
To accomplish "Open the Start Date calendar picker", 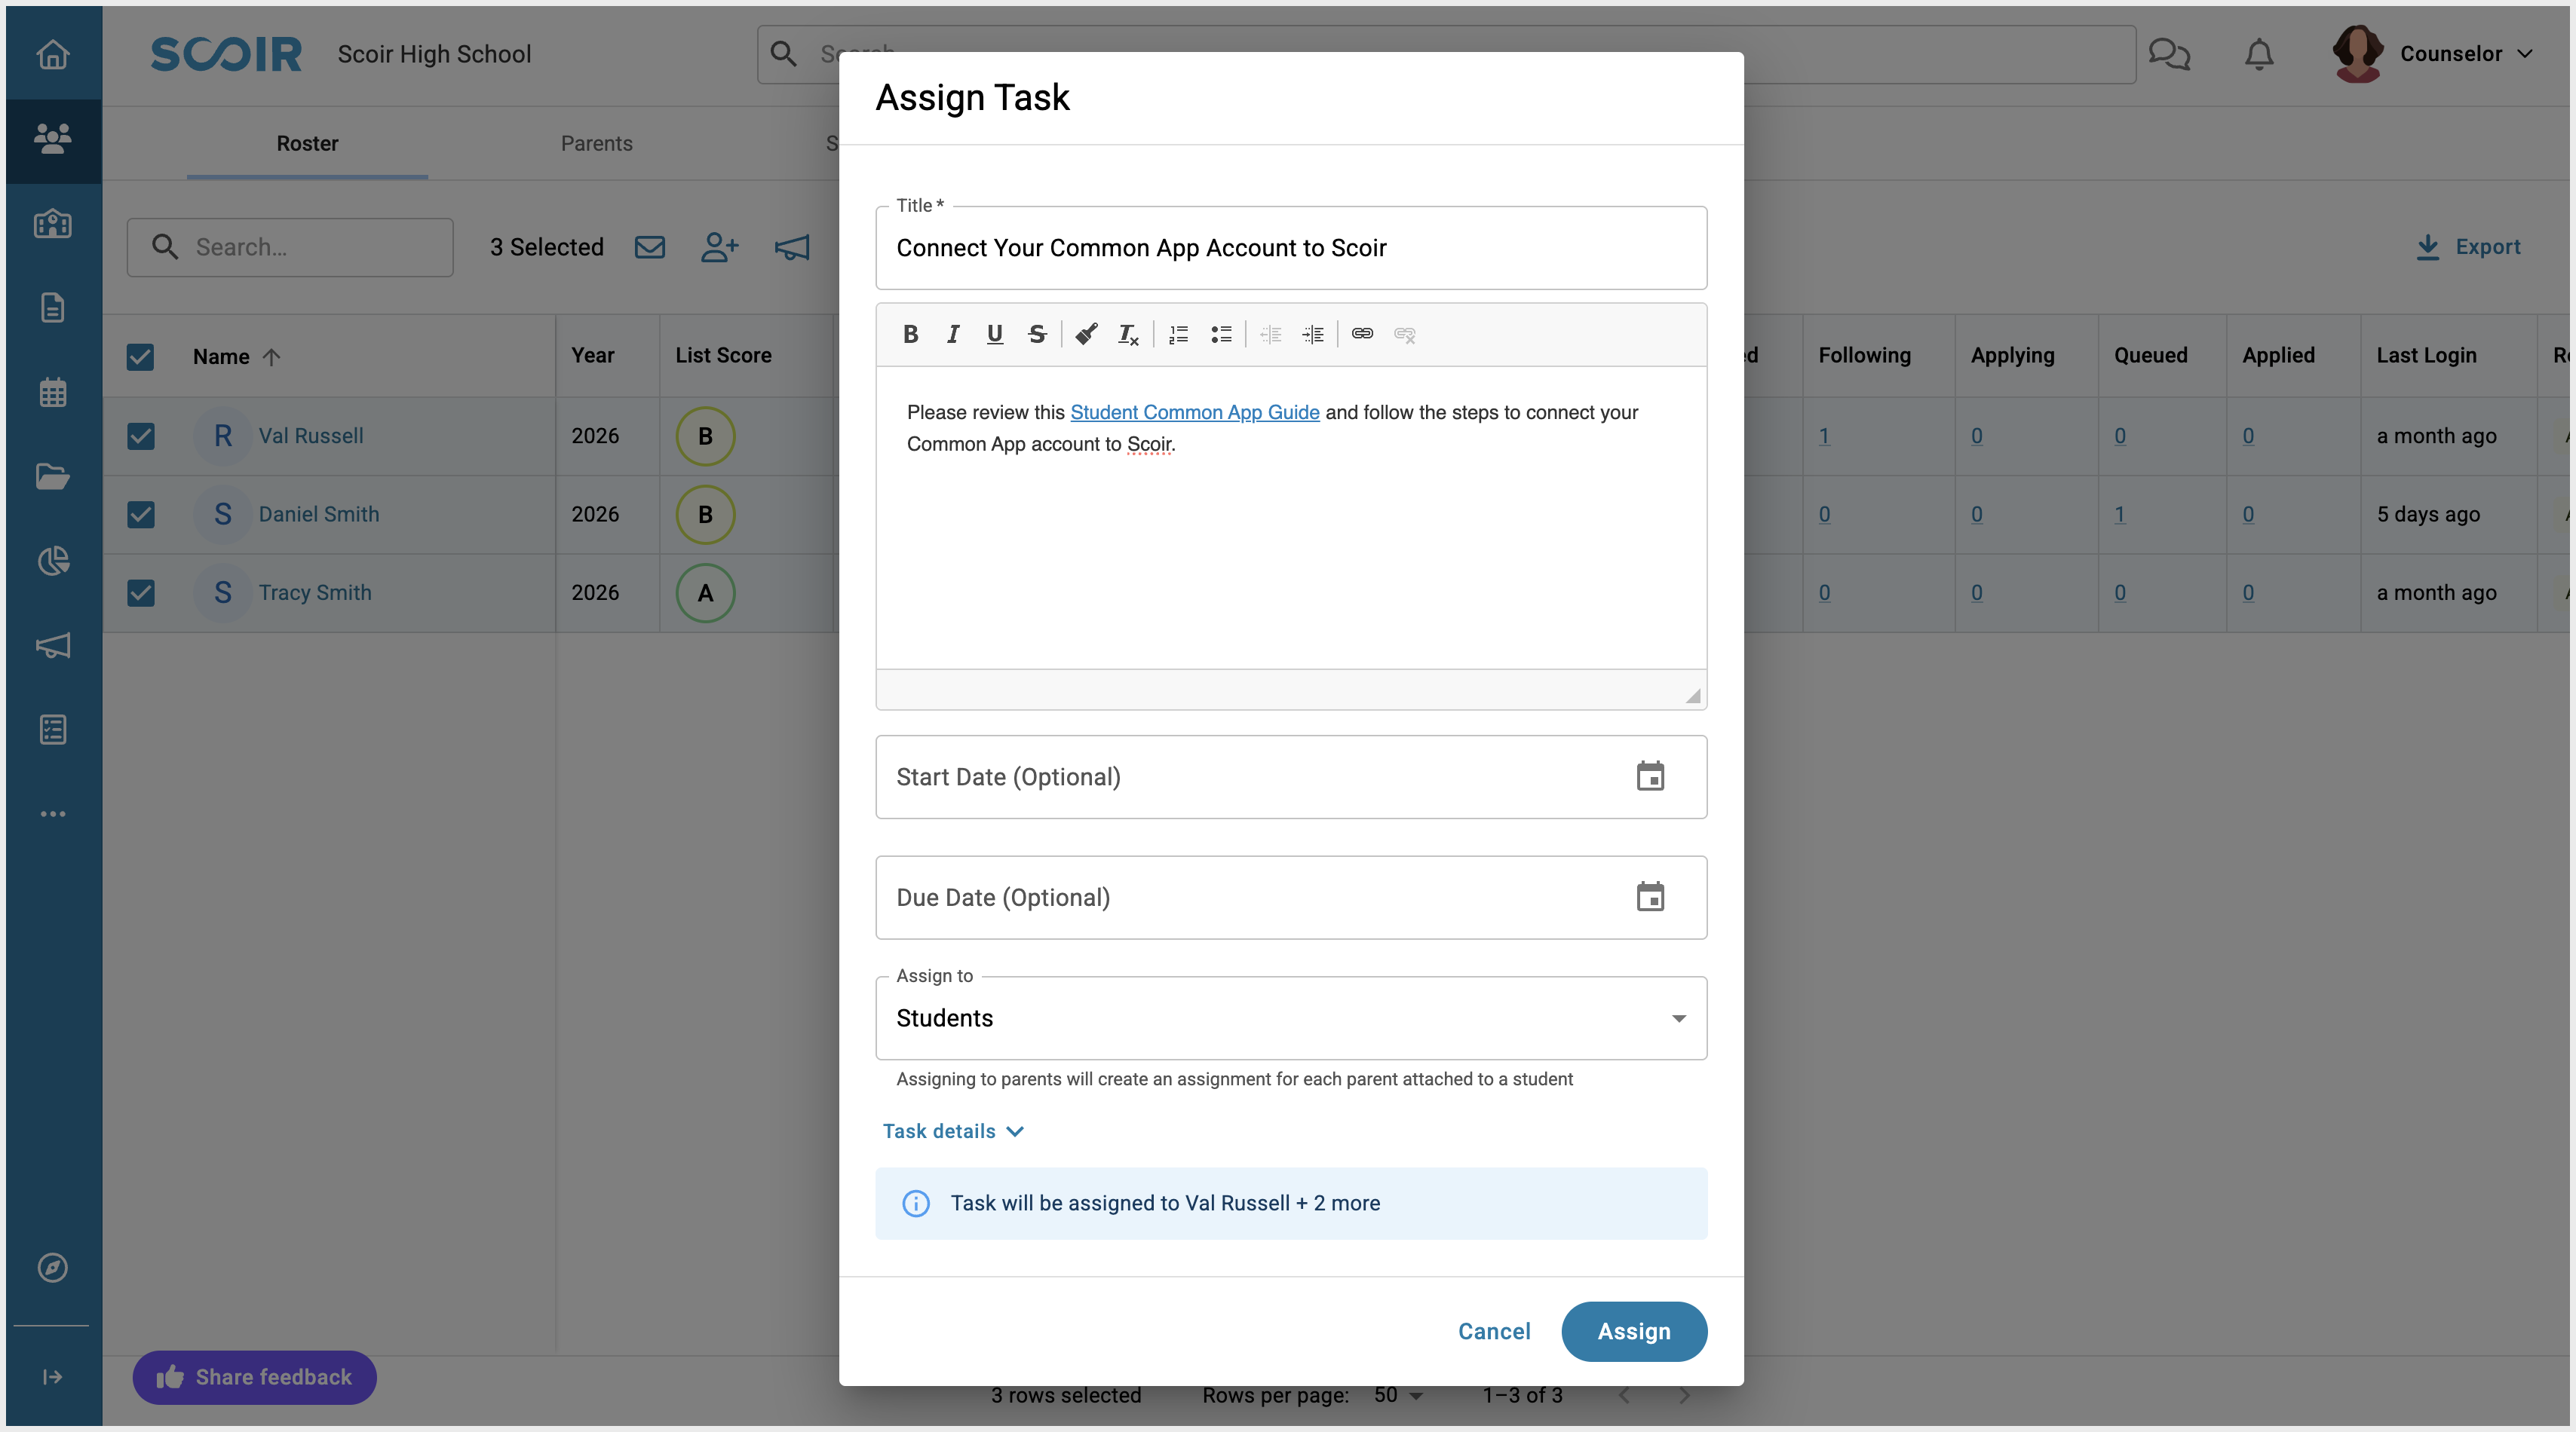I will (x=1650, y=776).
